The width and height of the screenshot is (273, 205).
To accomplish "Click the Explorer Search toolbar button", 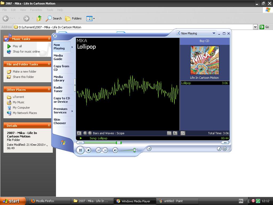I will coord(54,18).
